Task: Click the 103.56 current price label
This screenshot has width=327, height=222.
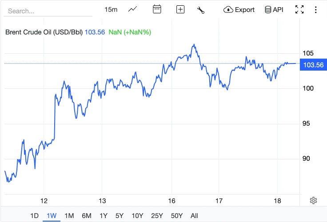Action: tap(313, 65)
